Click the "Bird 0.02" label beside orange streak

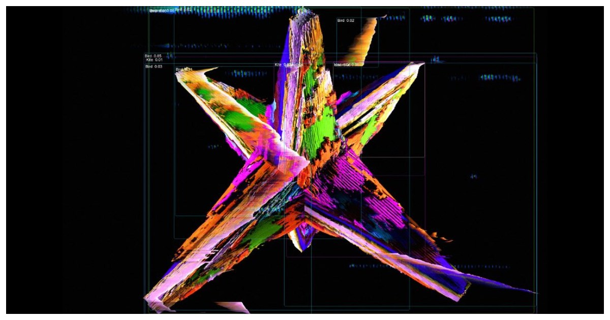point(346,20)
